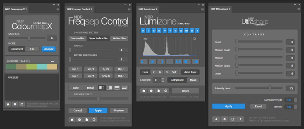
Task: Click Freqsep Control home icon
Action: (72, 120)
